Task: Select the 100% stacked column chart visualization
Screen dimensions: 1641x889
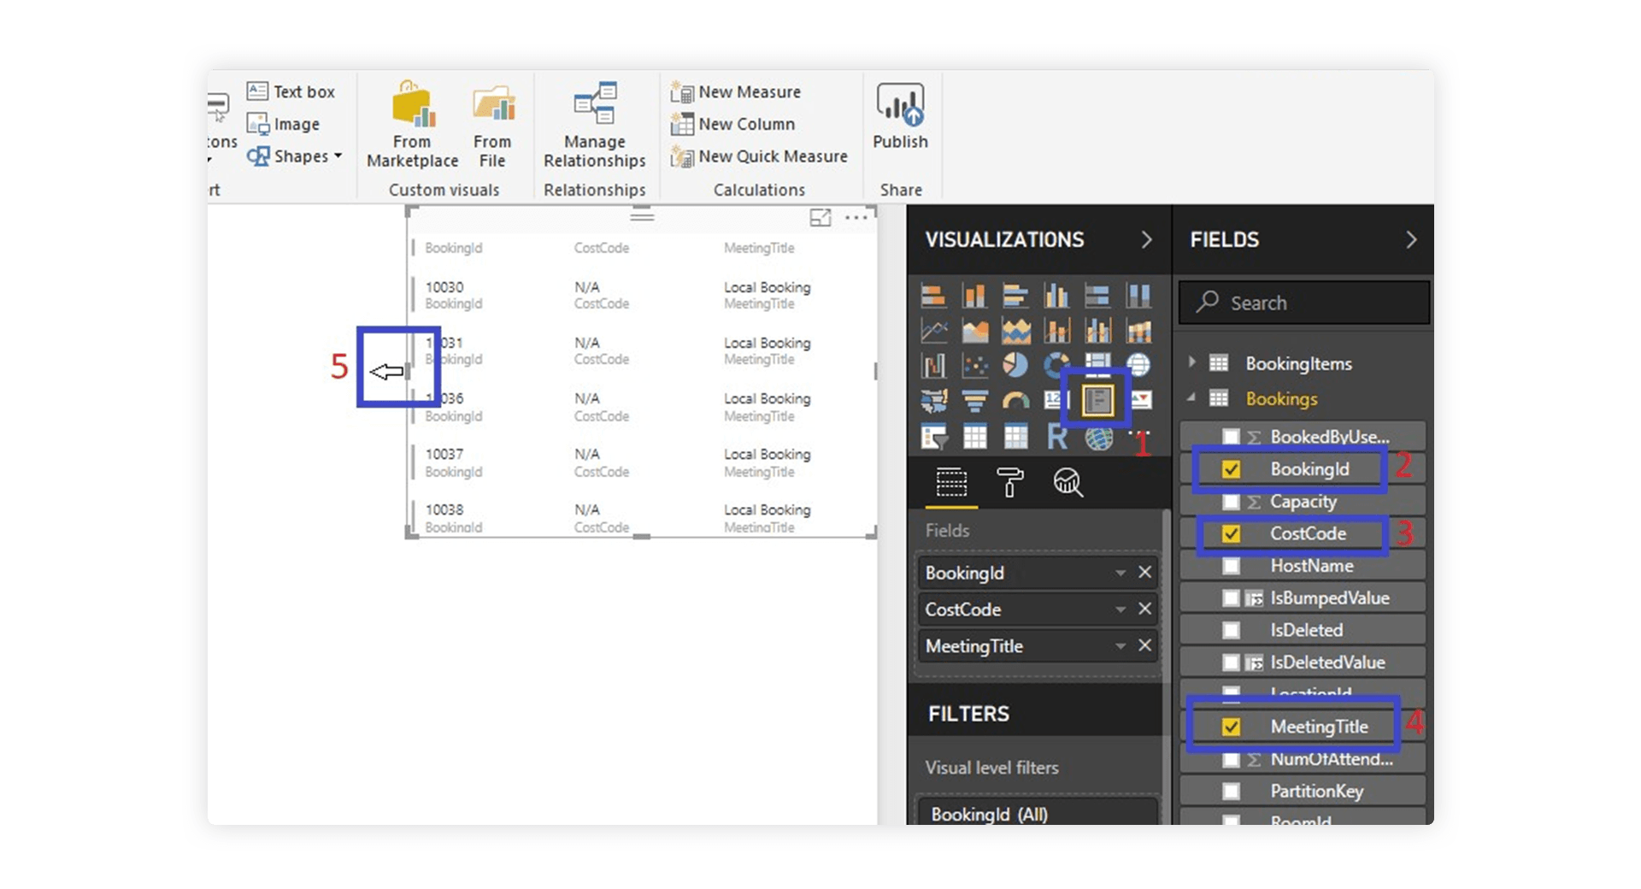Action: (x=1138, y=296)
